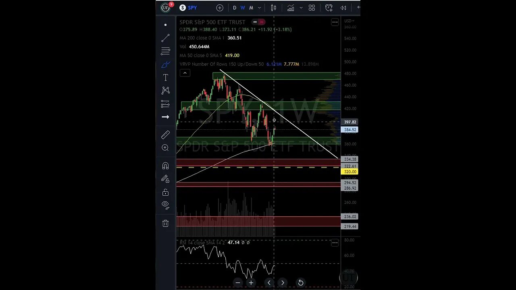
Task: Zoom out the chart with minus button
Action: [238, 283]
